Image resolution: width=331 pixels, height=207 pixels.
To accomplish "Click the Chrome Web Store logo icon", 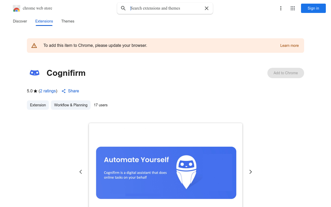I will (17, 8).
